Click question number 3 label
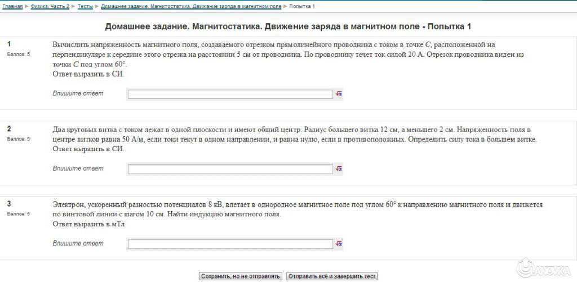 click(9, 204)
